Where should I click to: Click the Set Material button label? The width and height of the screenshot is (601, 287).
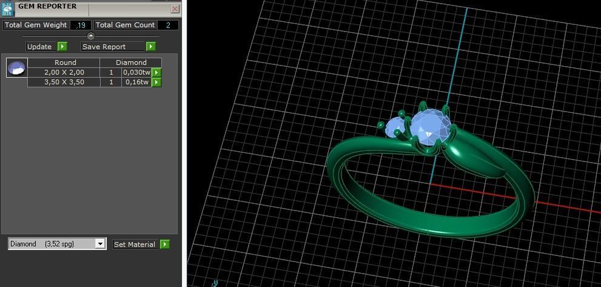[x=135, y=245]
